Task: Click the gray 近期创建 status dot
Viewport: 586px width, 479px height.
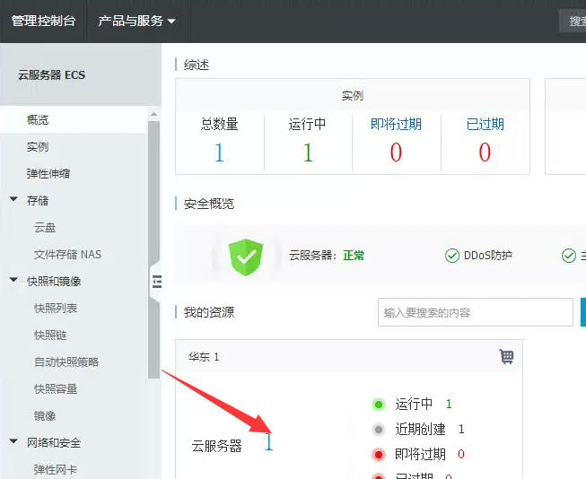Action: click(378, 430)
